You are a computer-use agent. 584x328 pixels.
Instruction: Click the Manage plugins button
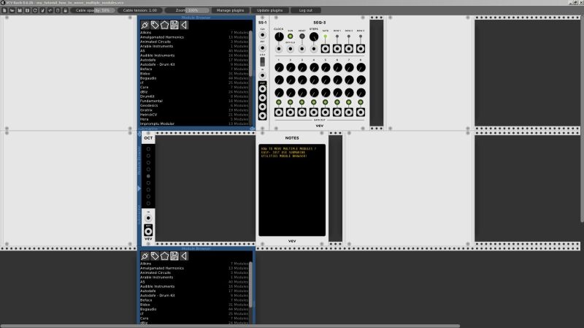[x=230, y=10]
